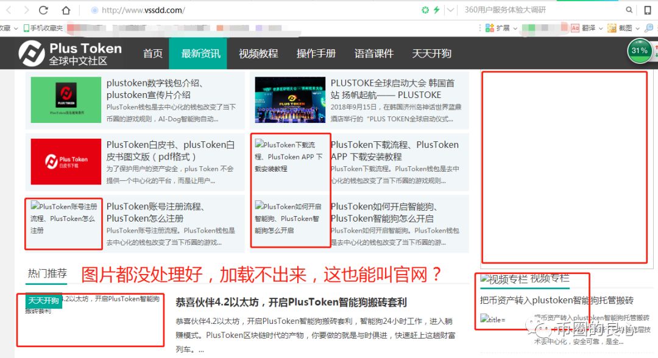The width and height of the screenshot is (658, 358).
Task: Click the broken title= image in the sidebar
Action: 493,320
